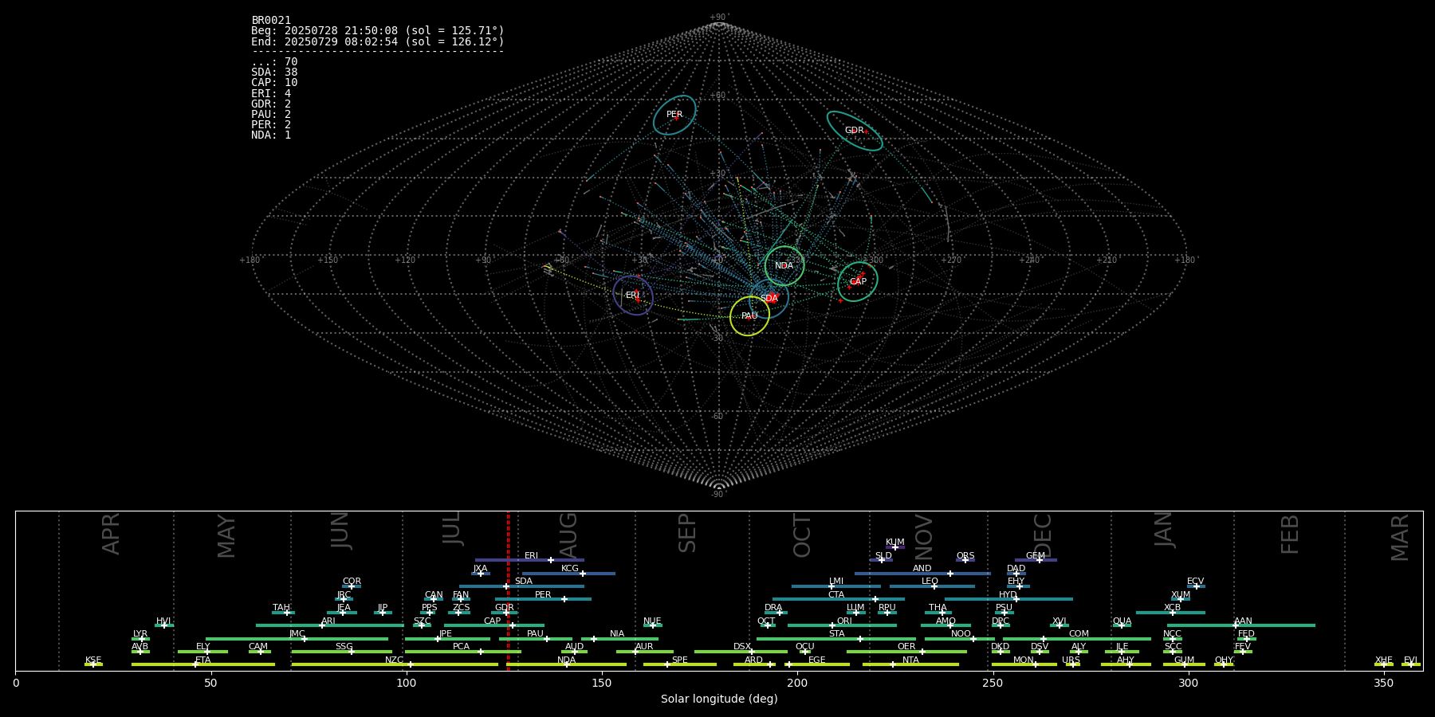The image size is (1435, 717).
Task: Click the 'Solar longitude (deg)' axis title
Action: point(719,699)
